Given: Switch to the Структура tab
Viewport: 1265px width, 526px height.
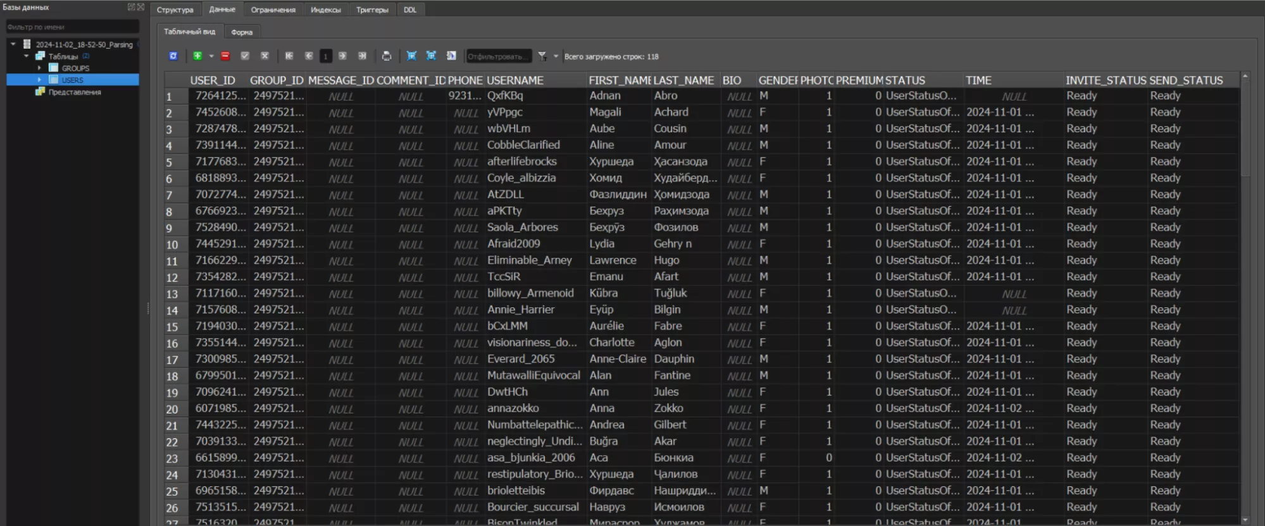Looking at the screenshot, I should pos(175,9).
